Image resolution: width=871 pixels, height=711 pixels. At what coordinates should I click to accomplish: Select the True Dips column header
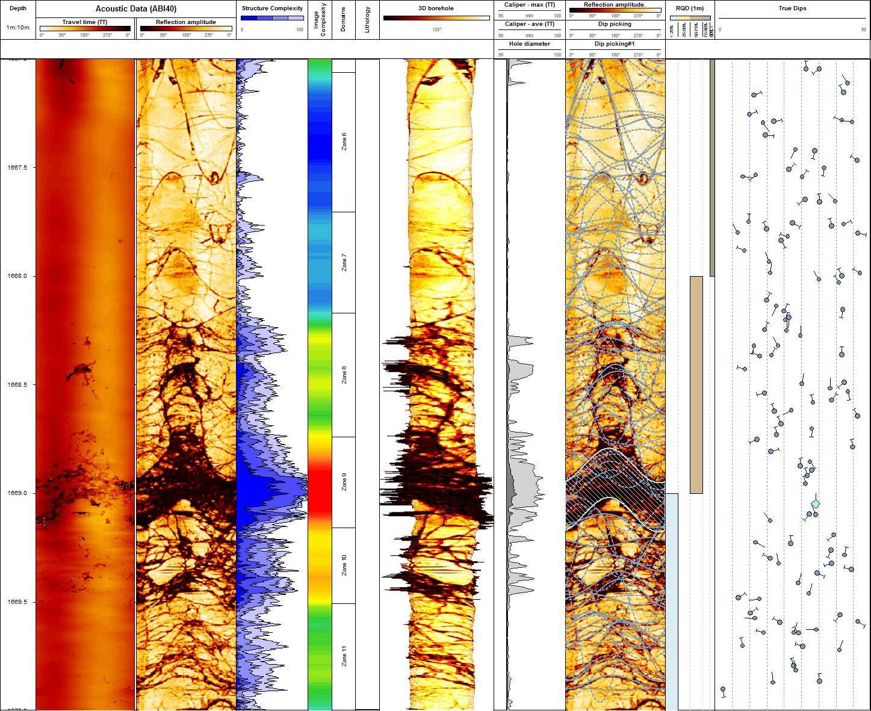coord(792,9)
